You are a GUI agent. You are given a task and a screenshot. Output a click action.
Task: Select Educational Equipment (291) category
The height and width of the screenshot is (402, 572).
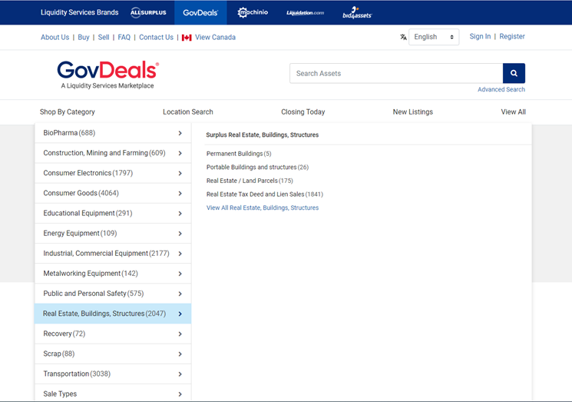coord(88,213)
